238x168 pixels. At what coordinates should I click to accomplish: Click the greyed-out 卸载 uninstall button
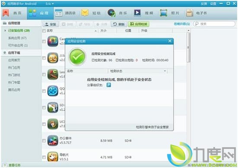tap(68, 24)
